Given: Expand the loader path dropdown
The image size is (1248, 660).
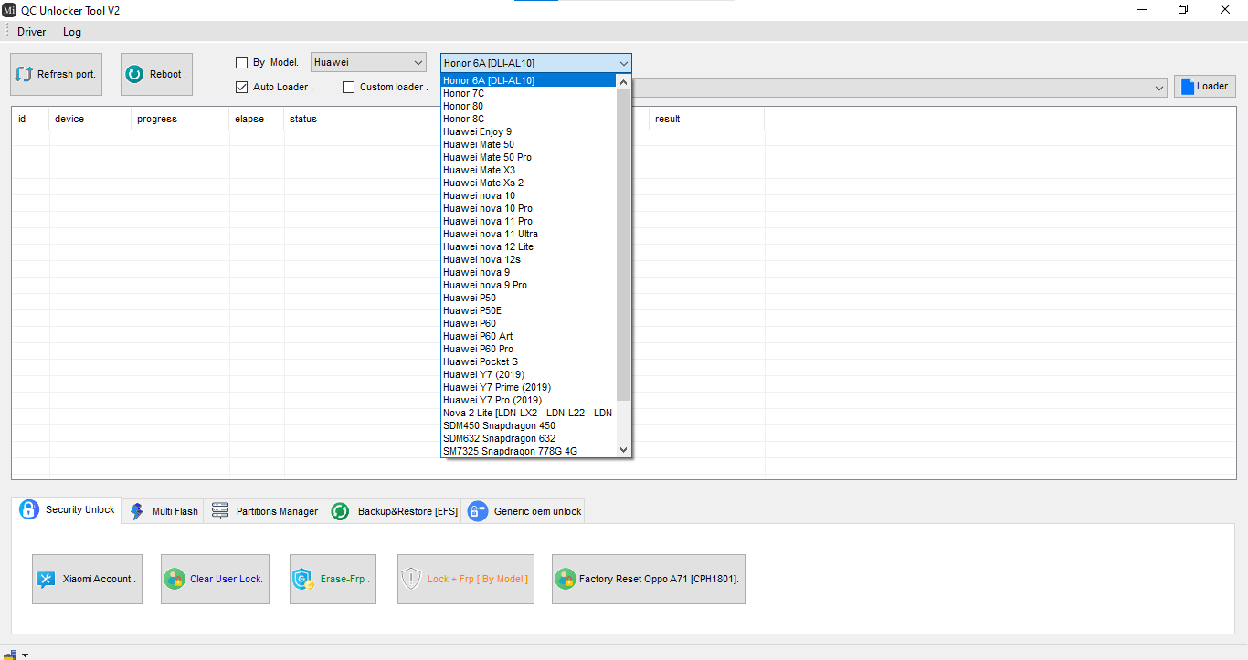Looking at the screenshot, I should point(1159,87).
